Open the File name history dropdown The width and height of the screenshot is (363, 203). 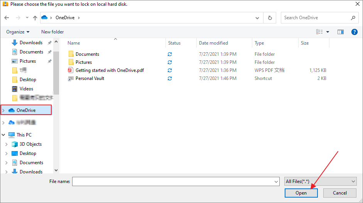click(276, 181)
